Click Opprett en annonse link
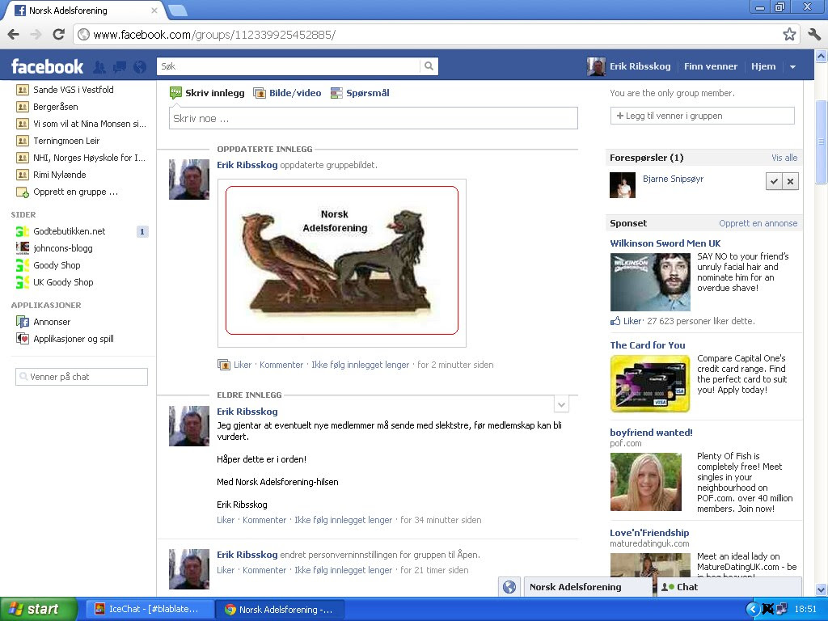 [758, 223]
